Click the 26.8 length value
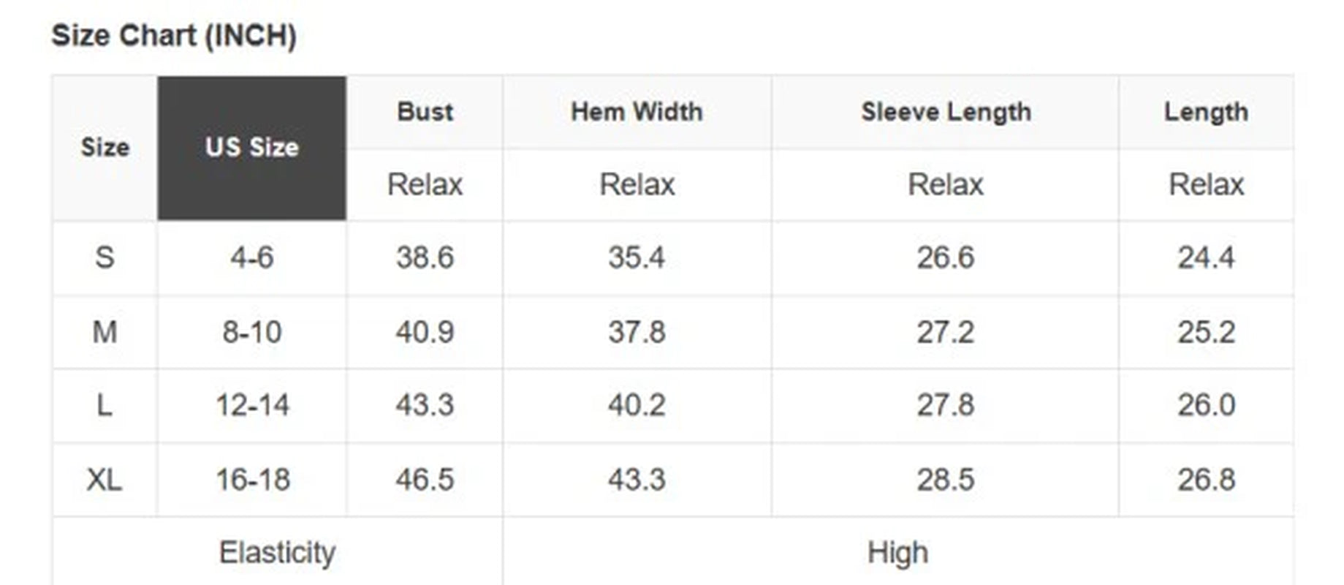 coord(1206,480)
